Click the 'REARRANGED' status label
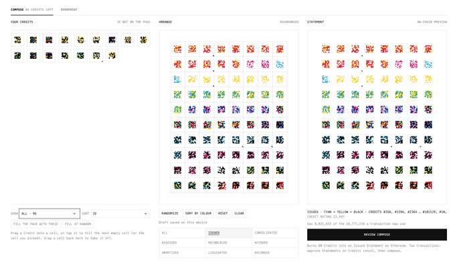 [x=289, y=22]
